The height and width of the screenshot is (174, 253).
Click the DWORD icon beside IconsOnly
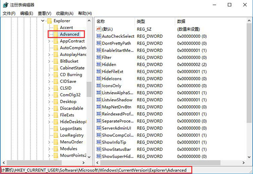pyautogui.click(x=99, y=85)
